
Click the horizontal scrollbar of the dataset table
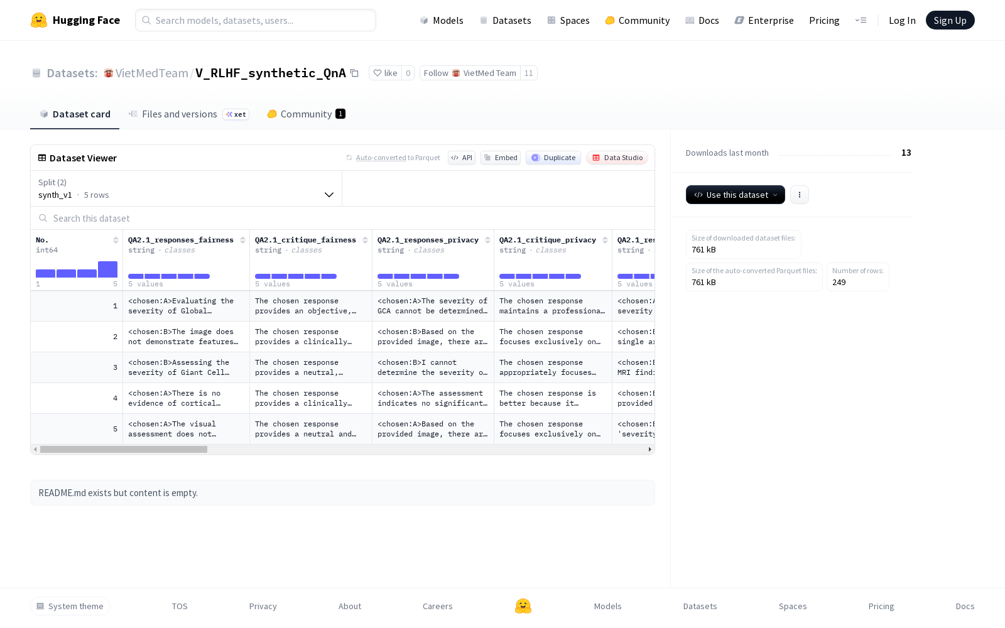(x=124, y=450)
